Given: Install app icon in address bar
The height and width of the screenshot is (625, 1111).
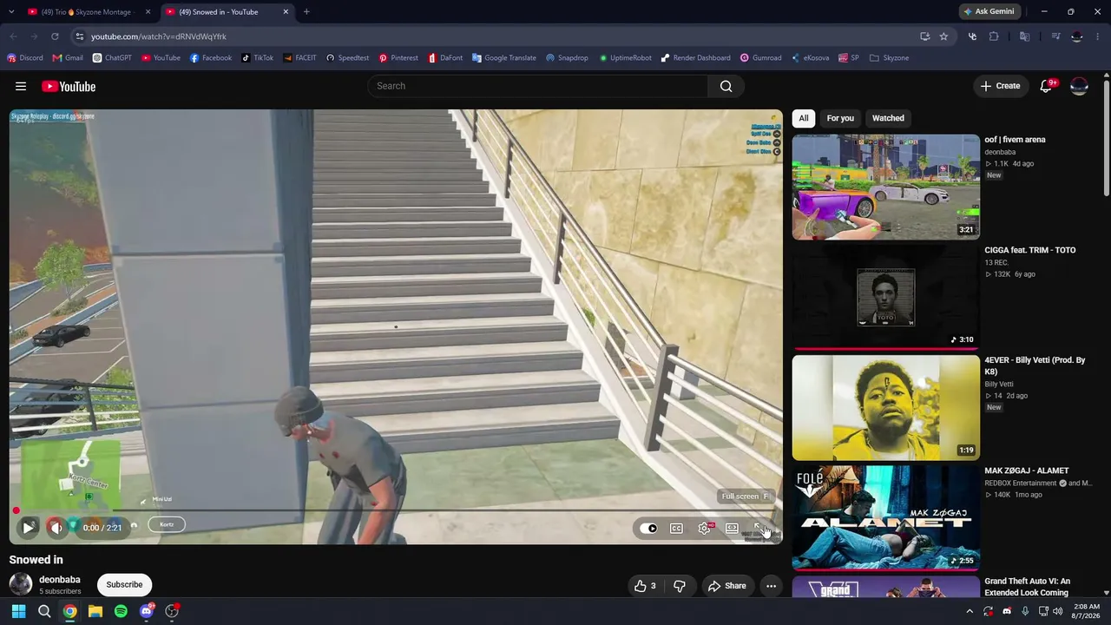Looking at the screenshot, I should (924, 36).
